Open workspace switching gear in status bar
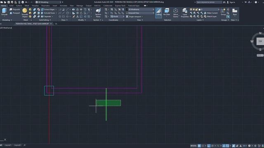The image size is (264, 148). [x=249, y=146]
